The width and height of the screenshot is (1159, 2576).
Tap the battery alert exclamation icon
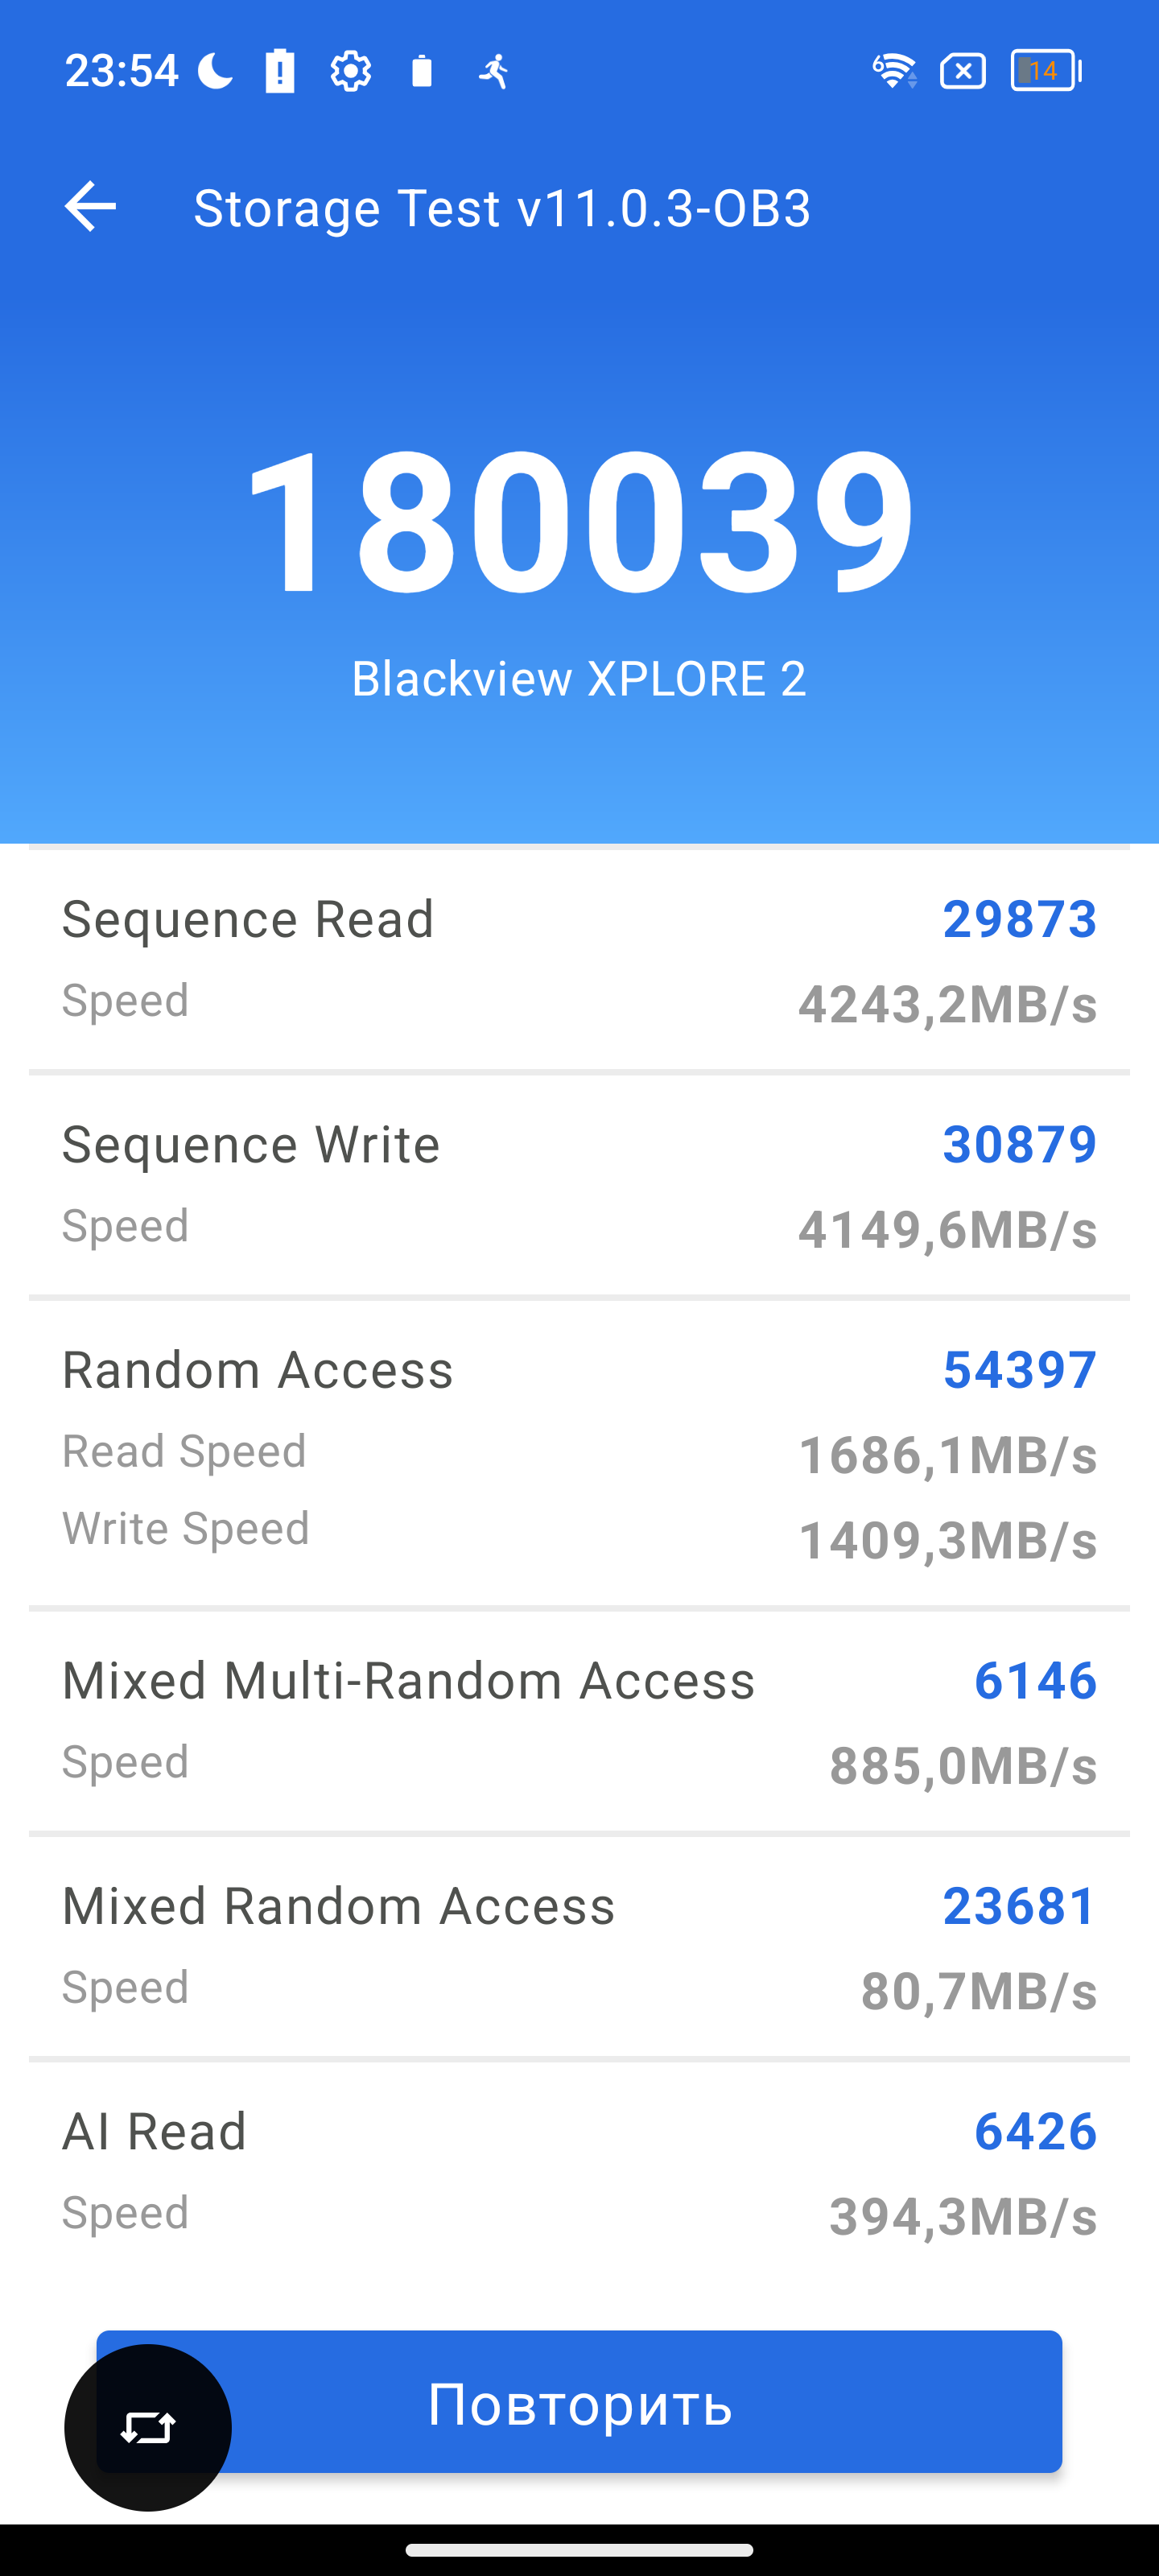coord(280,71)
